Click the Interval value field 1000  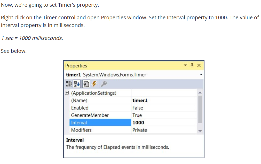(138, 123)
